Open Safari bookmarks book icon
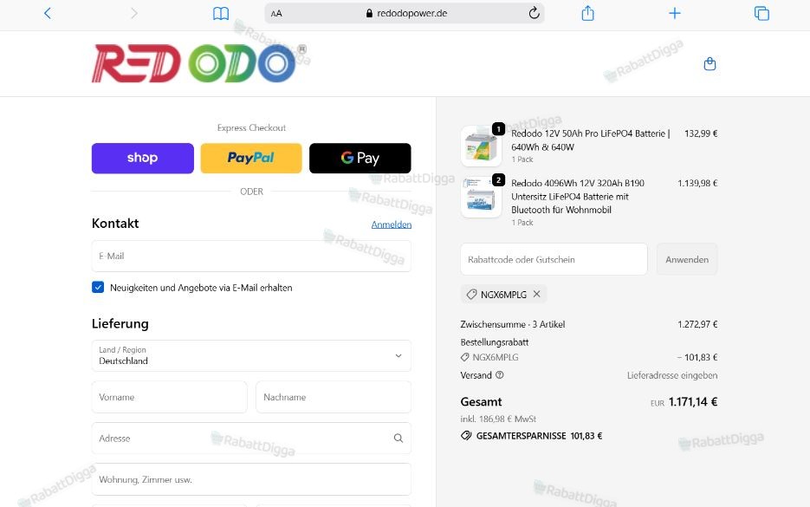The height and width of the screenshot is (507, 810). click(x=221, y=14)
